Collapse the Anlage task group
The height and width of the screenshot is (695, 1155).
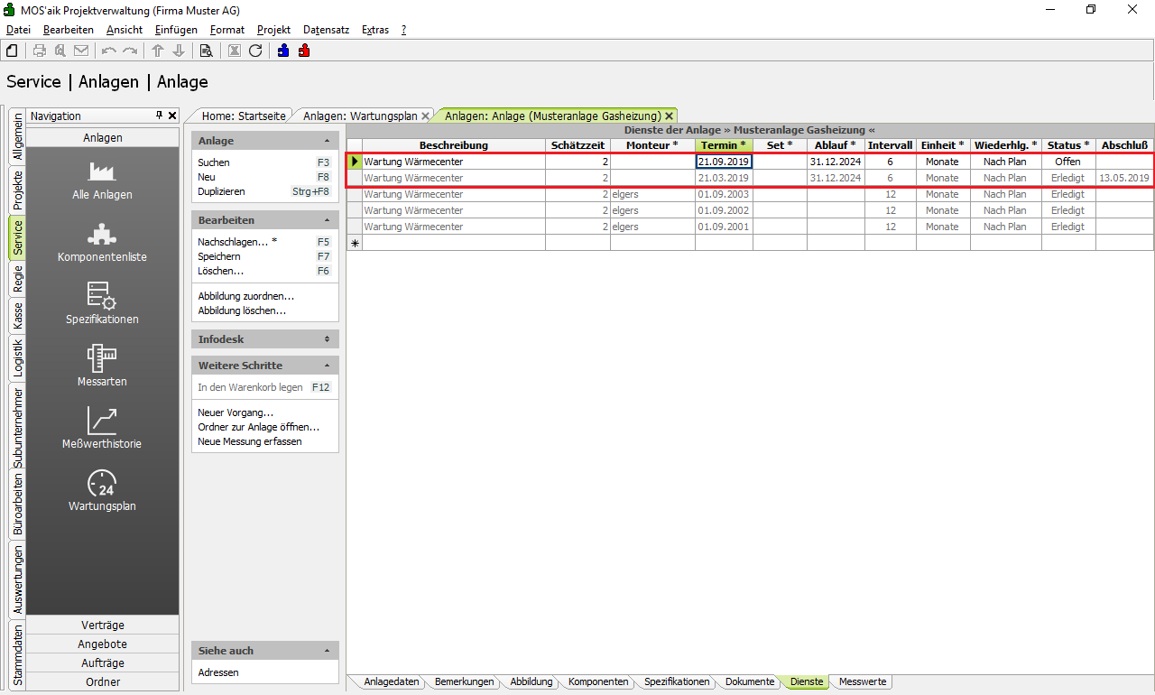(x=327, y=142)
